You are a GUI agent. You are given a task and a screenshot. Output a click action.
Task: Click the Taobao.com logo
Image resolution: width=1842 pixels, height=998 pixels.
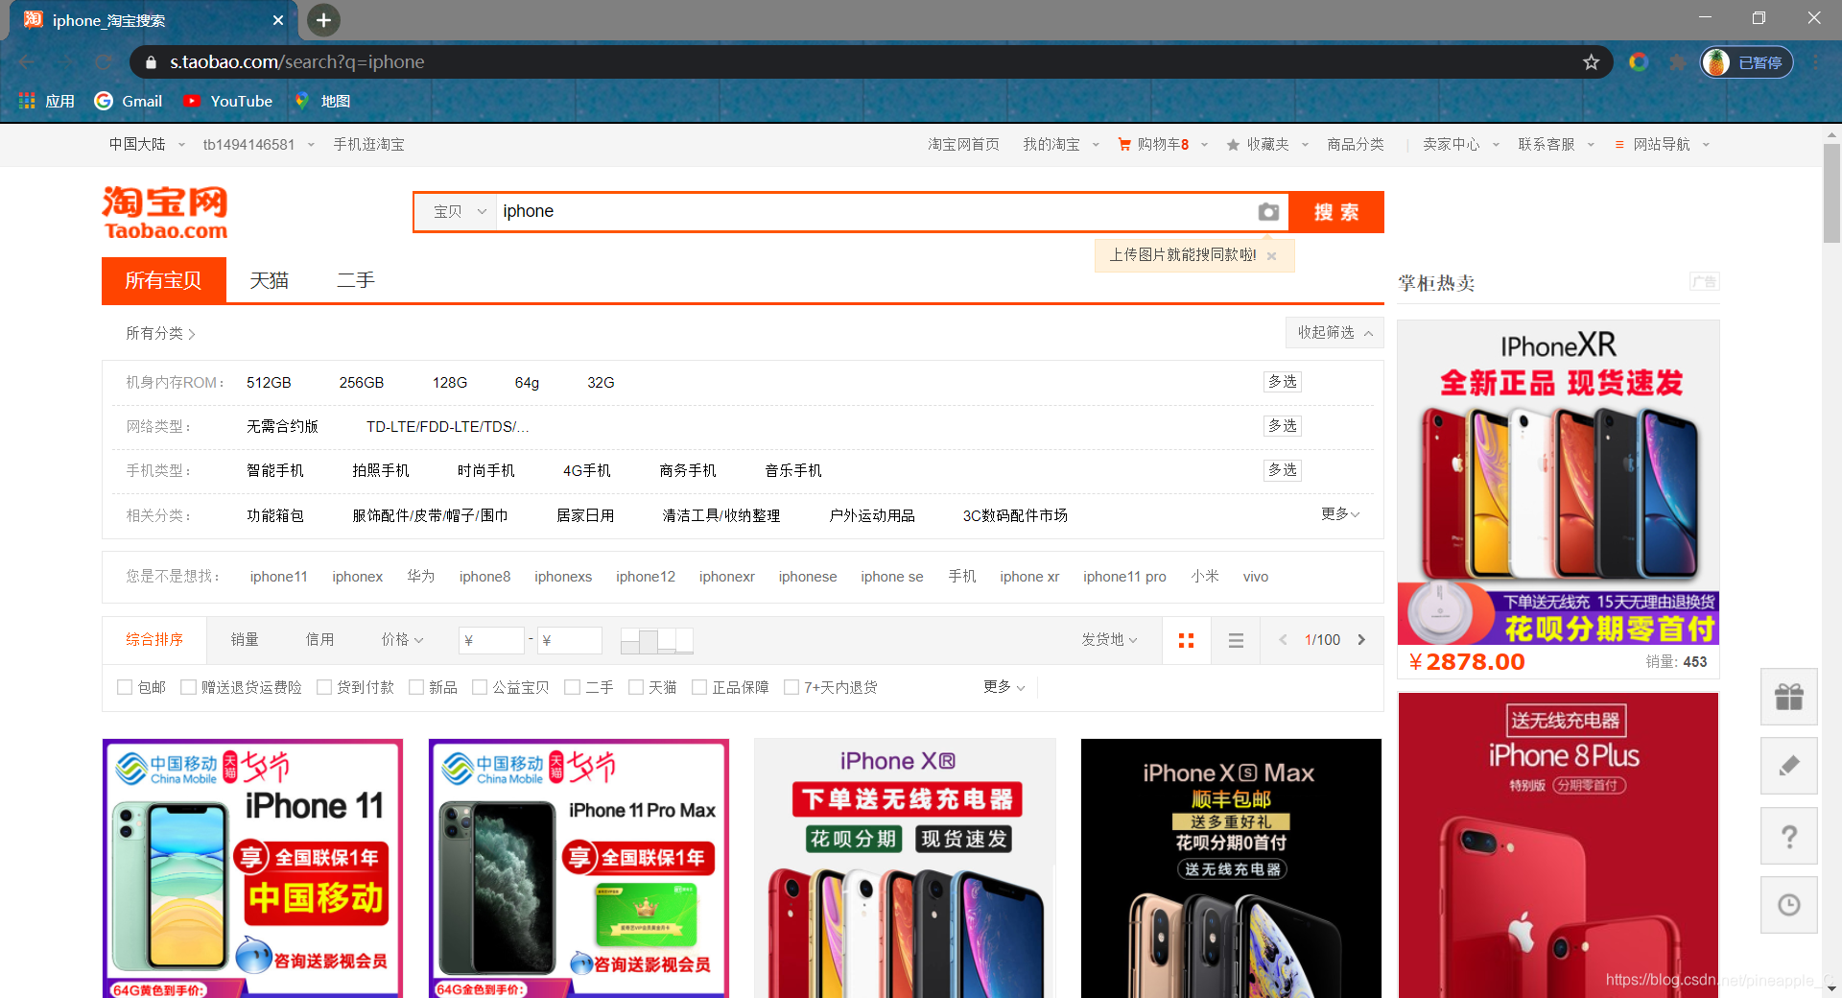(x=163, y=212)
